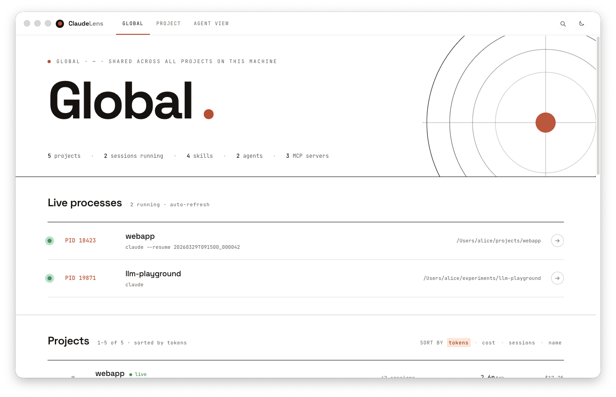Screen dimensions: 616x397
Task: Switch to the Agent View tab
Action: [x=211, y=24]
